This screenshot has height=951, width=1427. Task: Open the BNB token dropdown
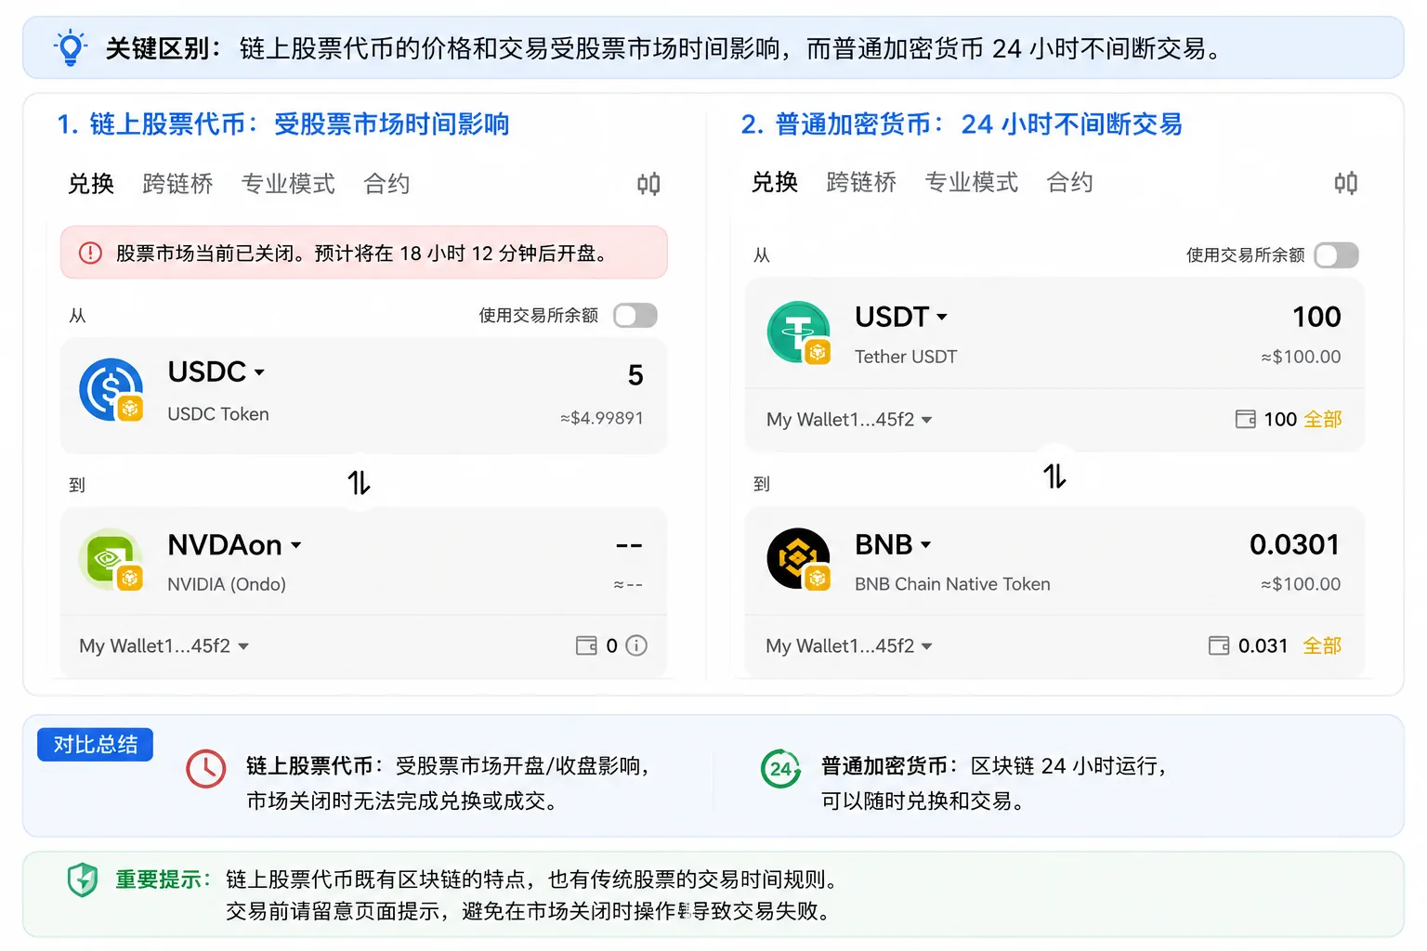point(893,544)
